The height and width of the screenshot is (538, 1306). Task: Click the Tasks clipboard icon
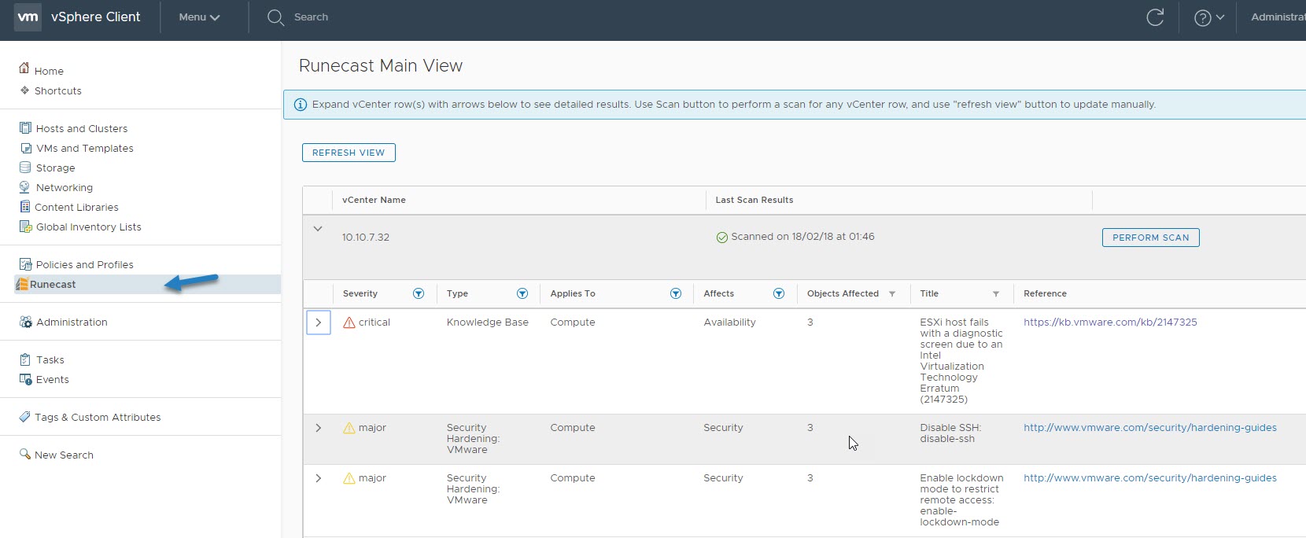tap(24, 359)
